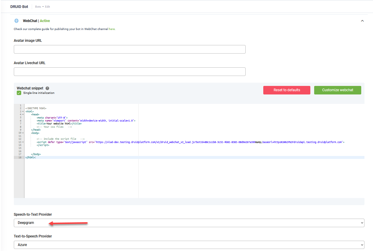This screenshot has height=251, width=373.
Task: Focus the Avatar Livechat URL field
Action: [x=129, y=72]
